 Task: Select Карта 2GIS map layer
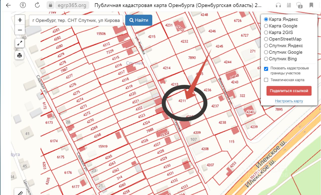266,32
